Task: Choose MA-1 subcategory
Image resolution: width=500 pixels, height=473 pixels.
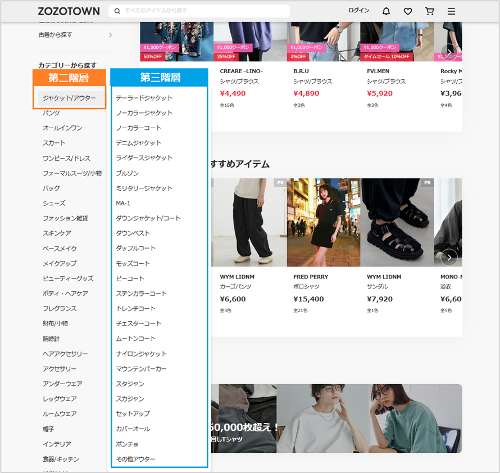Action: click(123, 203)
